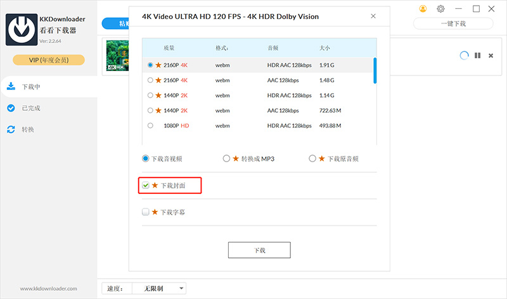The height and width of the screenshot is (299, 507).
Task: Select the 1080P HD webm quality option
Action: click(x=150, y=125)
